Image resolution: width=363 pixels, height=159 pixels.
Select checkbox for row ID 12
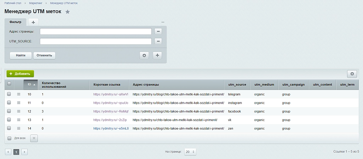tap(9, 111)
